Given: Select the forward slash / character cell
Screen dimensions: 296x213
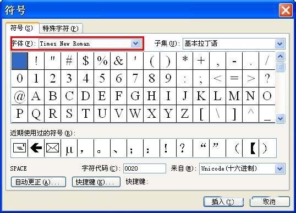Looking at the screenshot, I should (267, 61).
